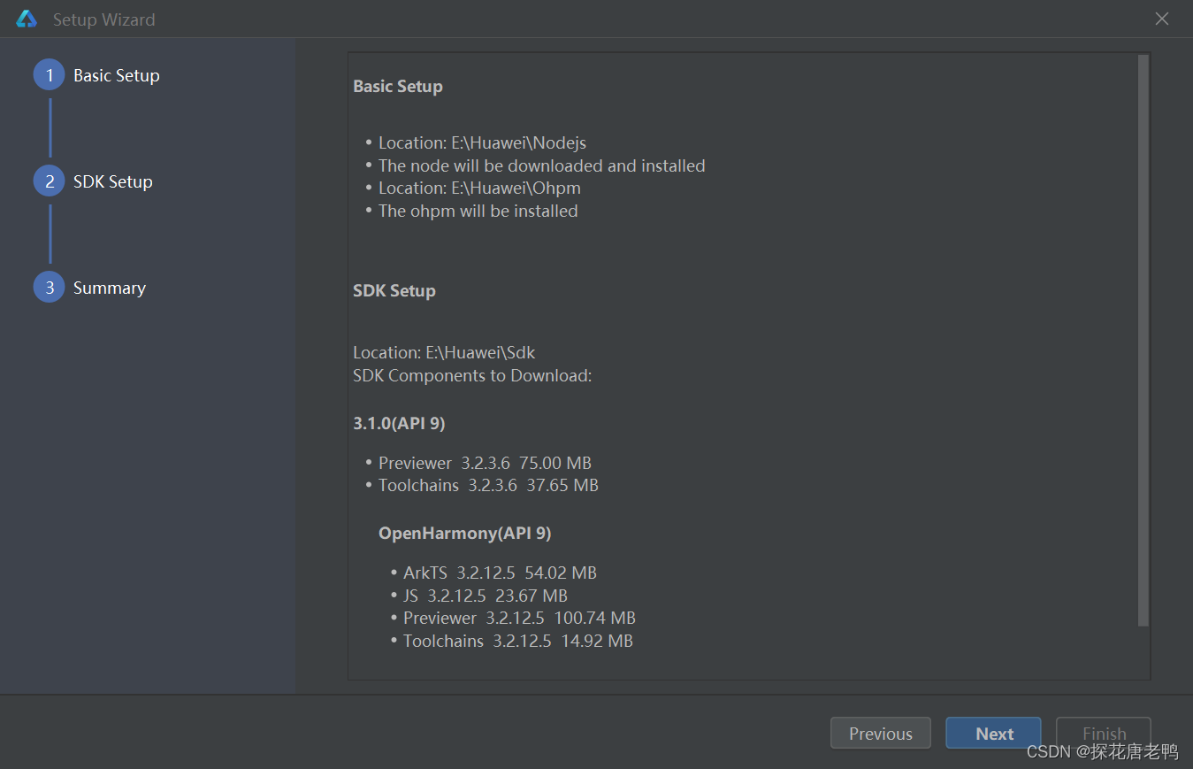Click 'The ohpm will be installed' line
The width and height of the screenshot is (1193, 769).
click(x=478, y=211)
